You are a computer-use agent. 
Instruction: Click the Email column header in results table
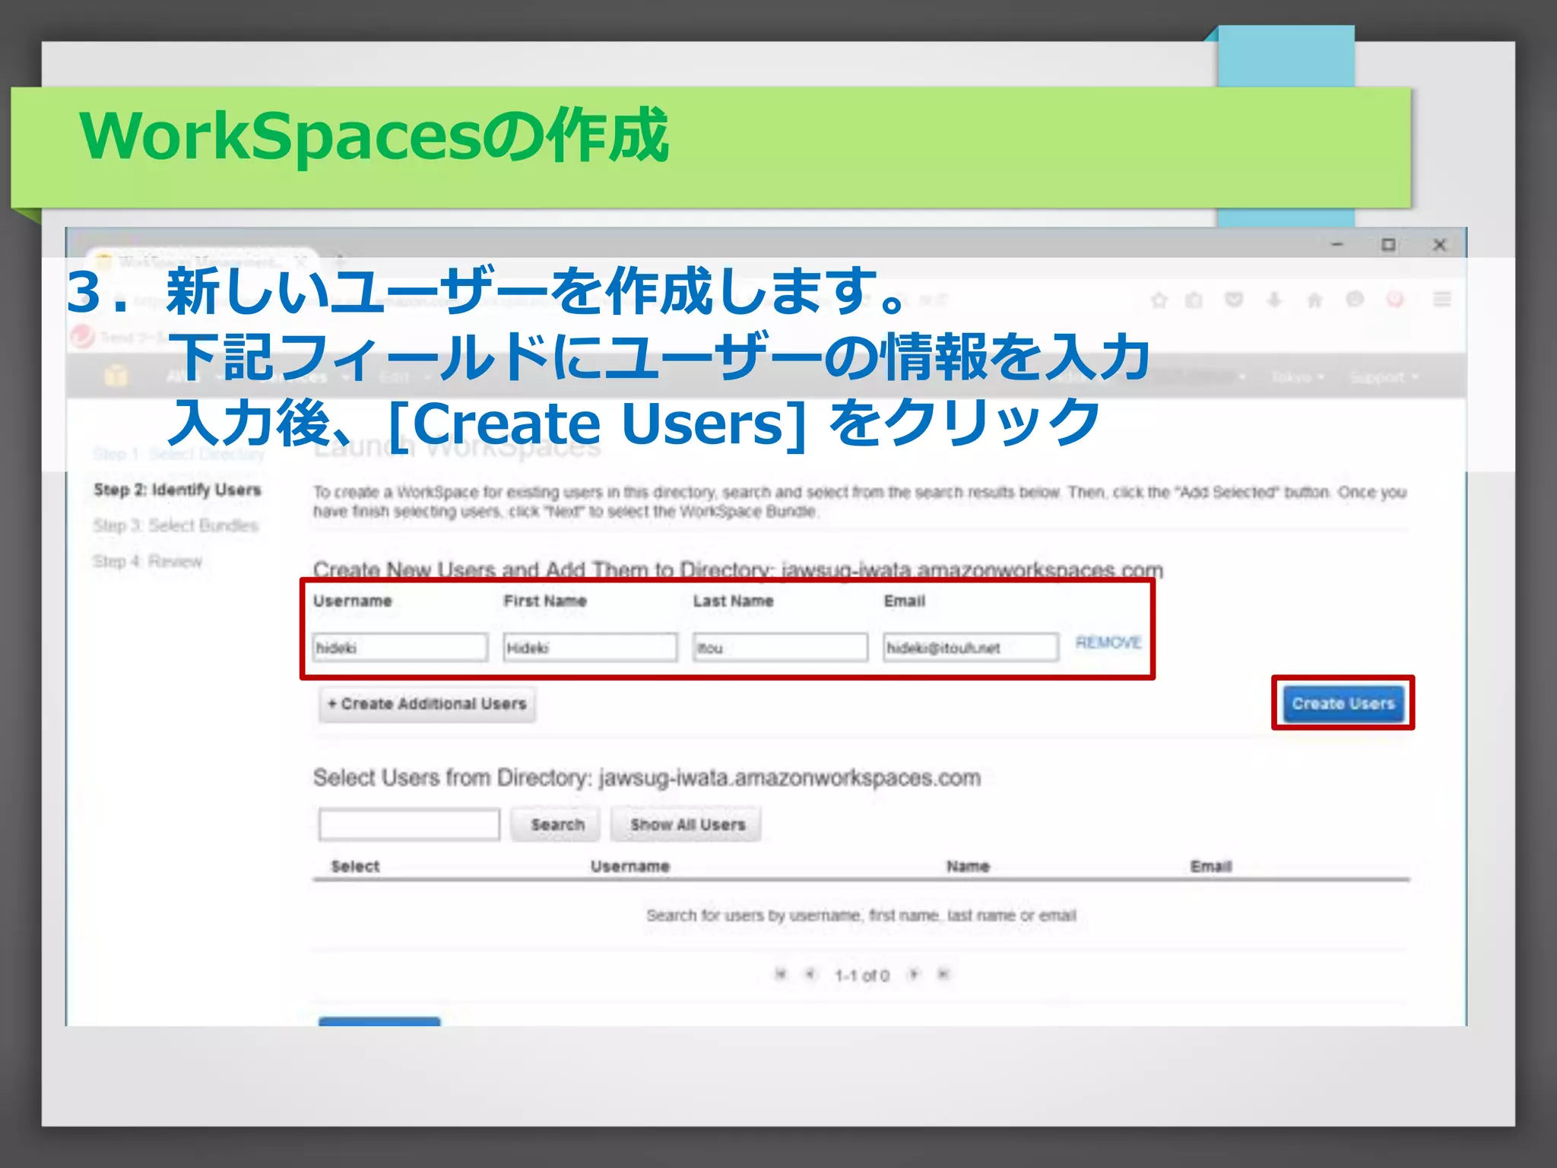tap(1211, 866)
